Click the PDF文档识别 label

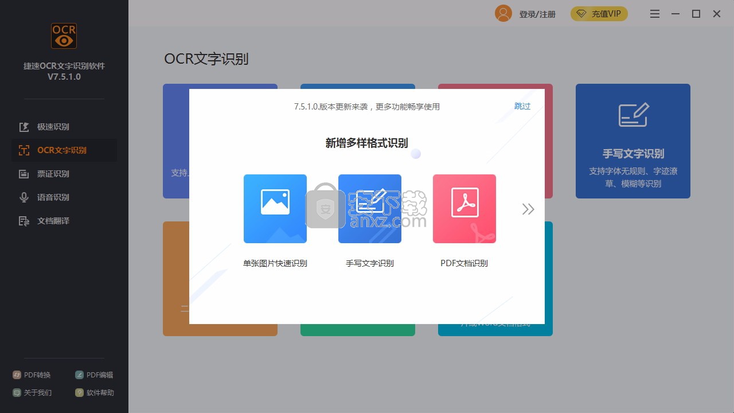pos(464,263)
